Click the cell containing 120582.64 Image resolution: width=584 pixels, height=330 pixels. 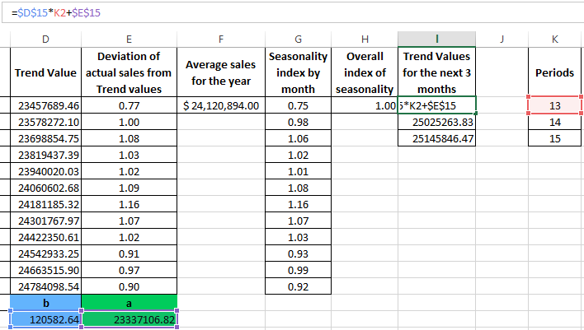tap(46, 318)
